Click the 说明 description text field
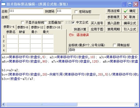Image resolution: width=140 pixels, height=108 pixels. coord(40,17)
